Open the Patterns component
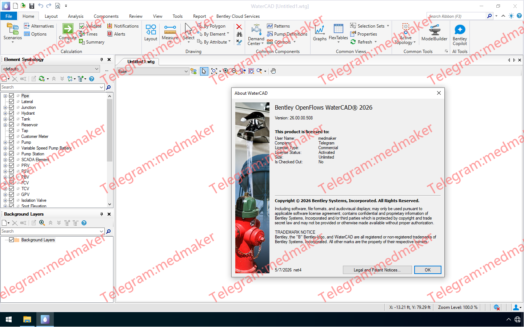Screen dimensions: 524x327 click(x=278, y=26)
